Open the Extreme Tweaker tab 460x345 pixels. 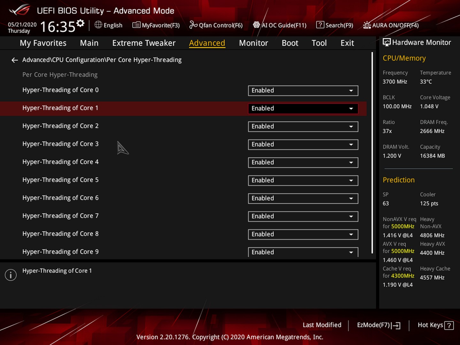click(x=144, y=43)
